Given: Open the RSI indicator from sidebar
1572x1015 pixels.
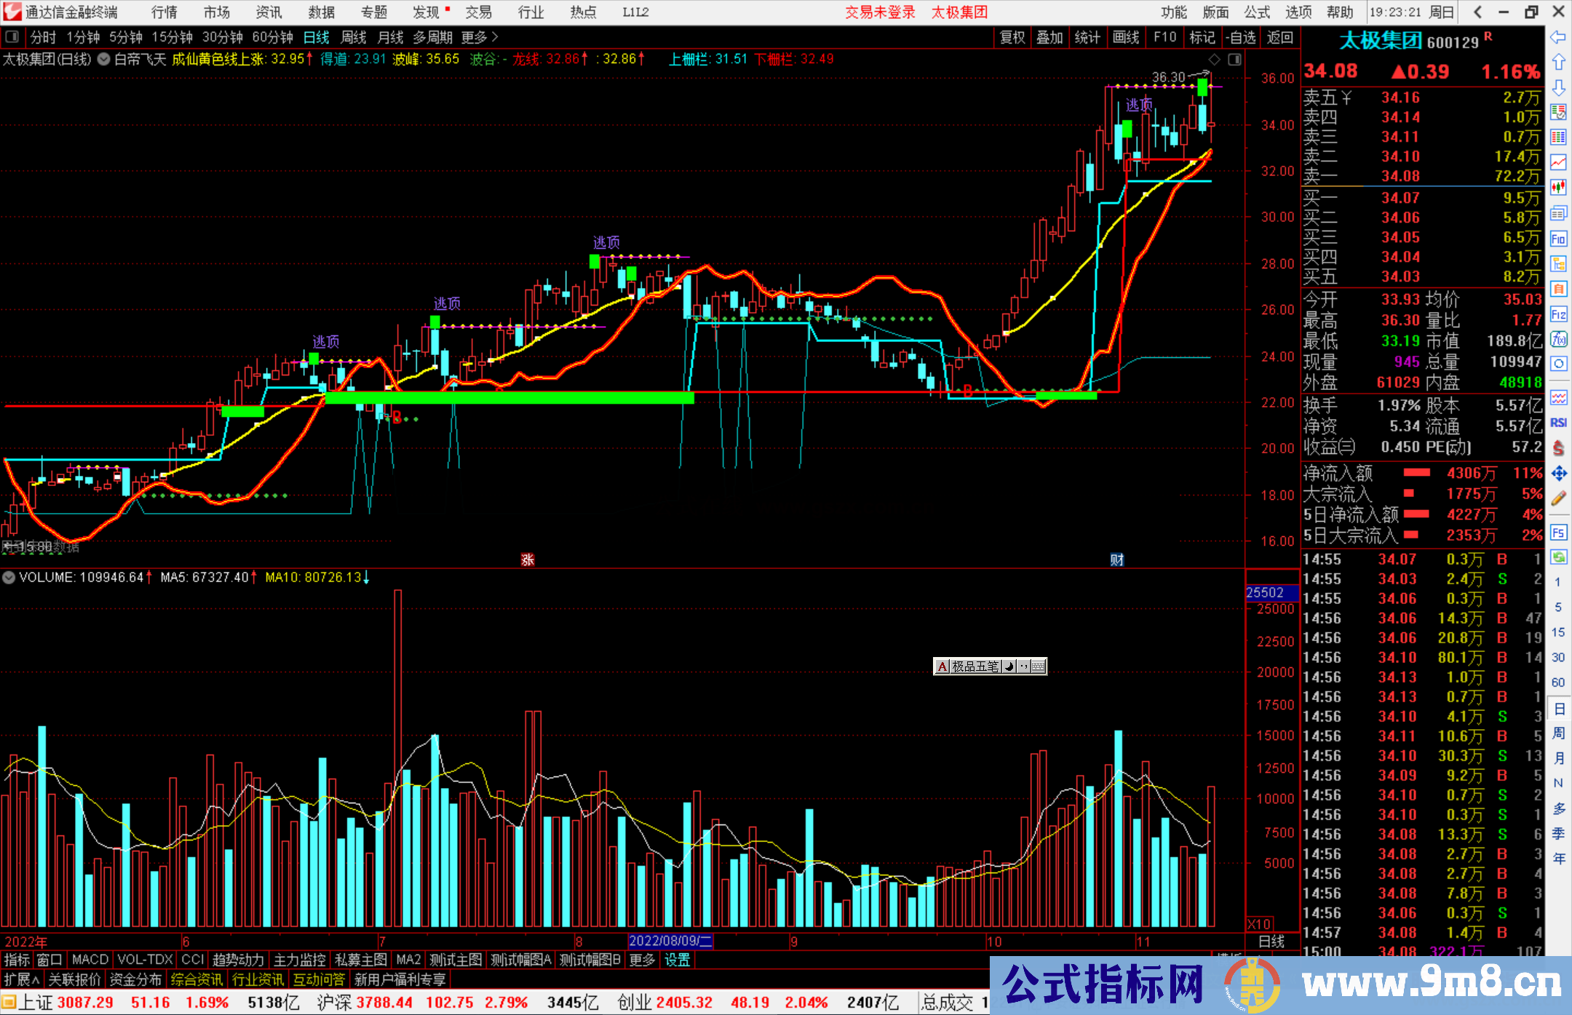Looking at the screenshot, I should click(x=1558, y=423).
